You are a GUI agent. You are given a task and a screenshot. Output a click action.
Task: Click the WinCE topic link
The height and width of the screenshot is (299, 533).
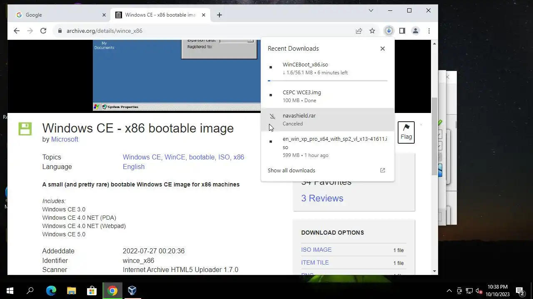tap(175, 157)
